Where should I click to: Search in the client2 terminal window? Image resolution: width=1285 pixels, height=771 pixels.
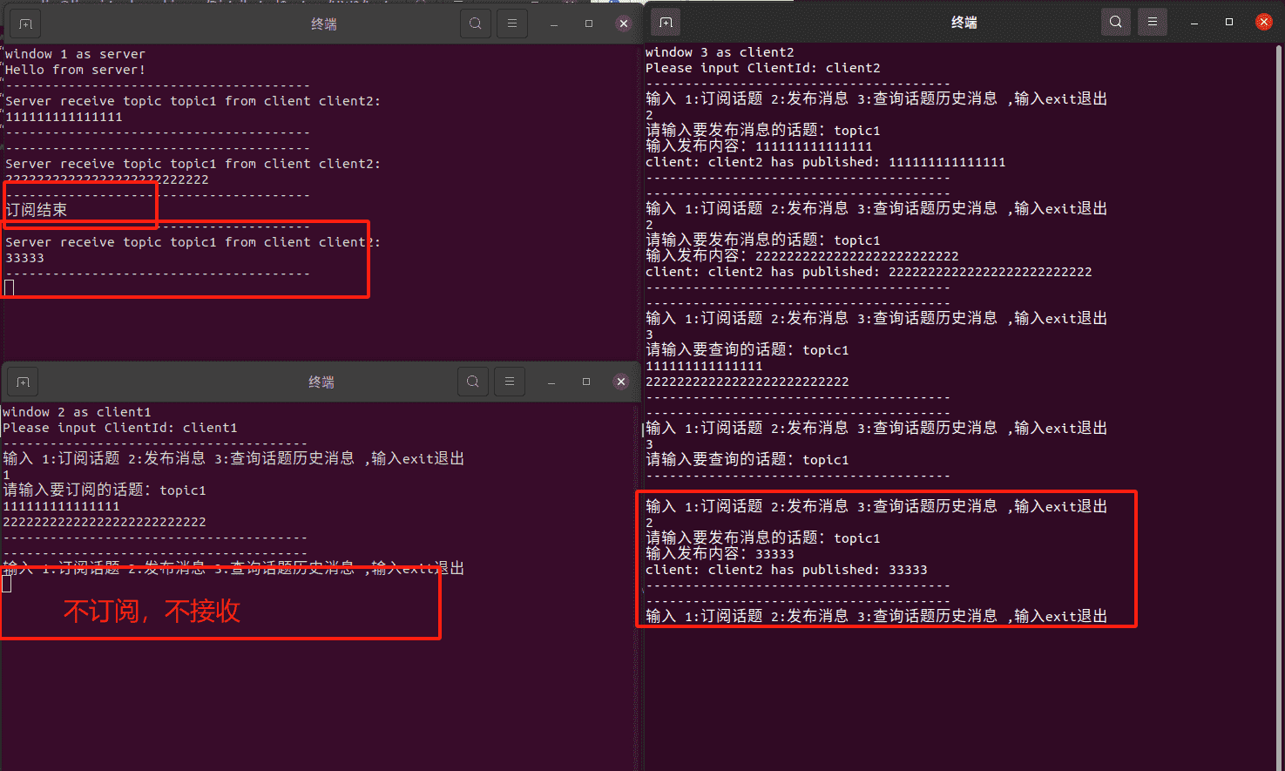tap(1116, 22)
